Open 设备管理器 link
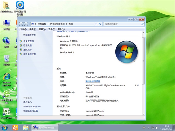175x131 pixels. tap(28, 41)
